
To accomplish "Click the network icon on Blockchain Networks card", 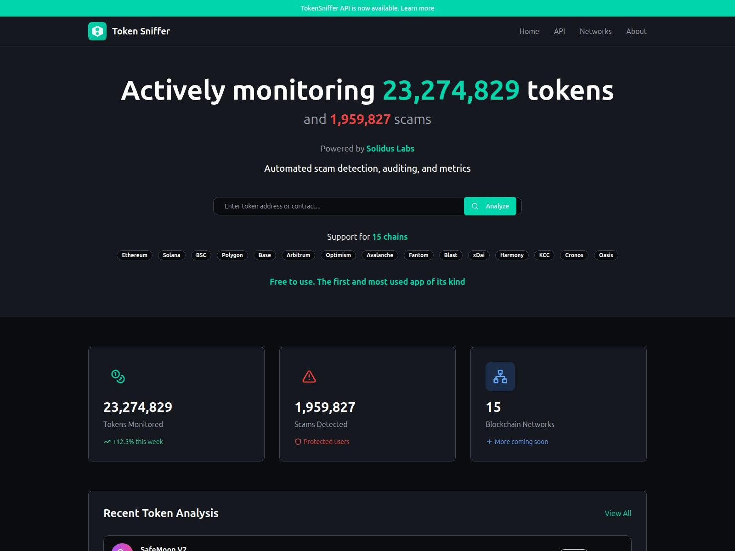I will 500,377.
